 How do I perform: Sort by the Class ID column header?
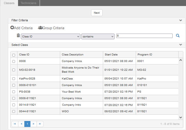[39, 55]
